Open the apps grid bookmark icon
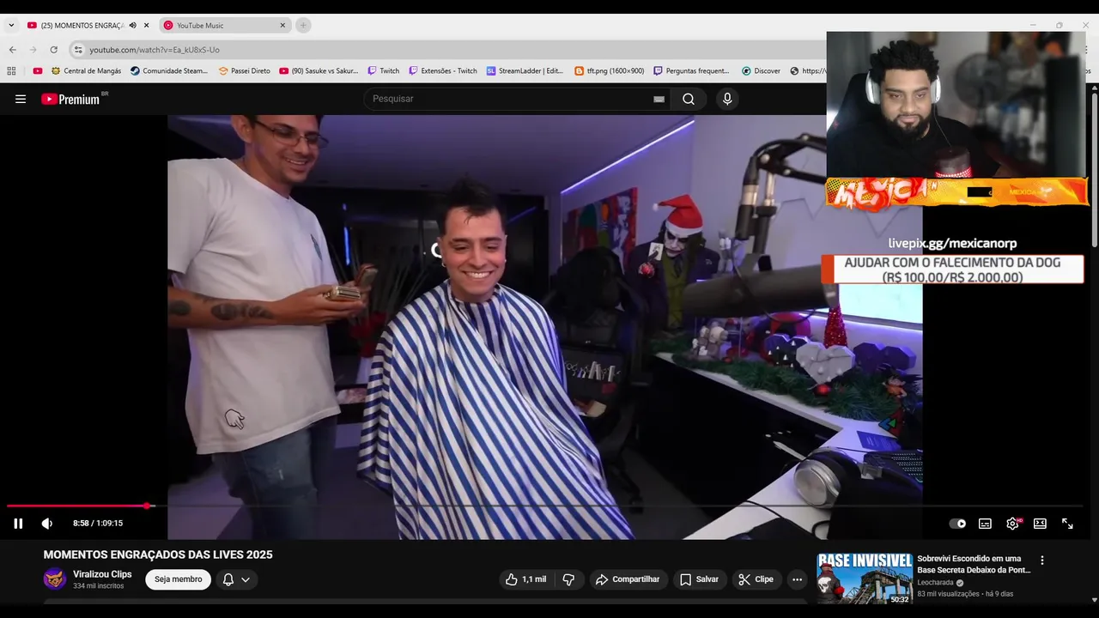This screenshot has width=1099, height=618. pyautogui.click(x=11, y=71)
